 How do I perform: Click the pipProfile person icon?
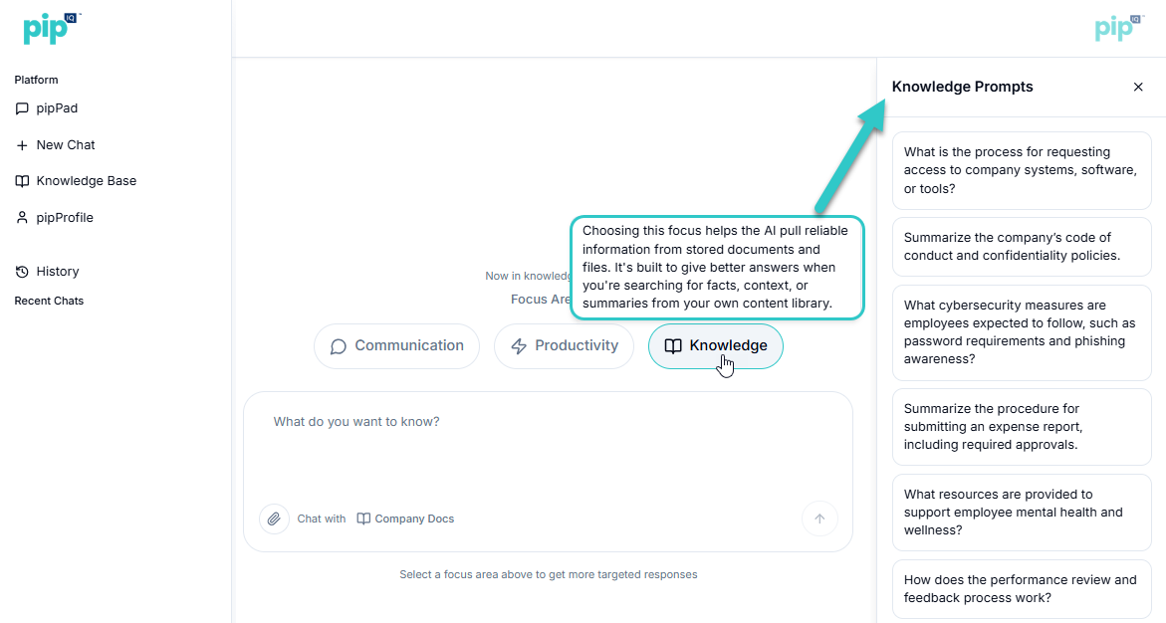coord(22,218)
